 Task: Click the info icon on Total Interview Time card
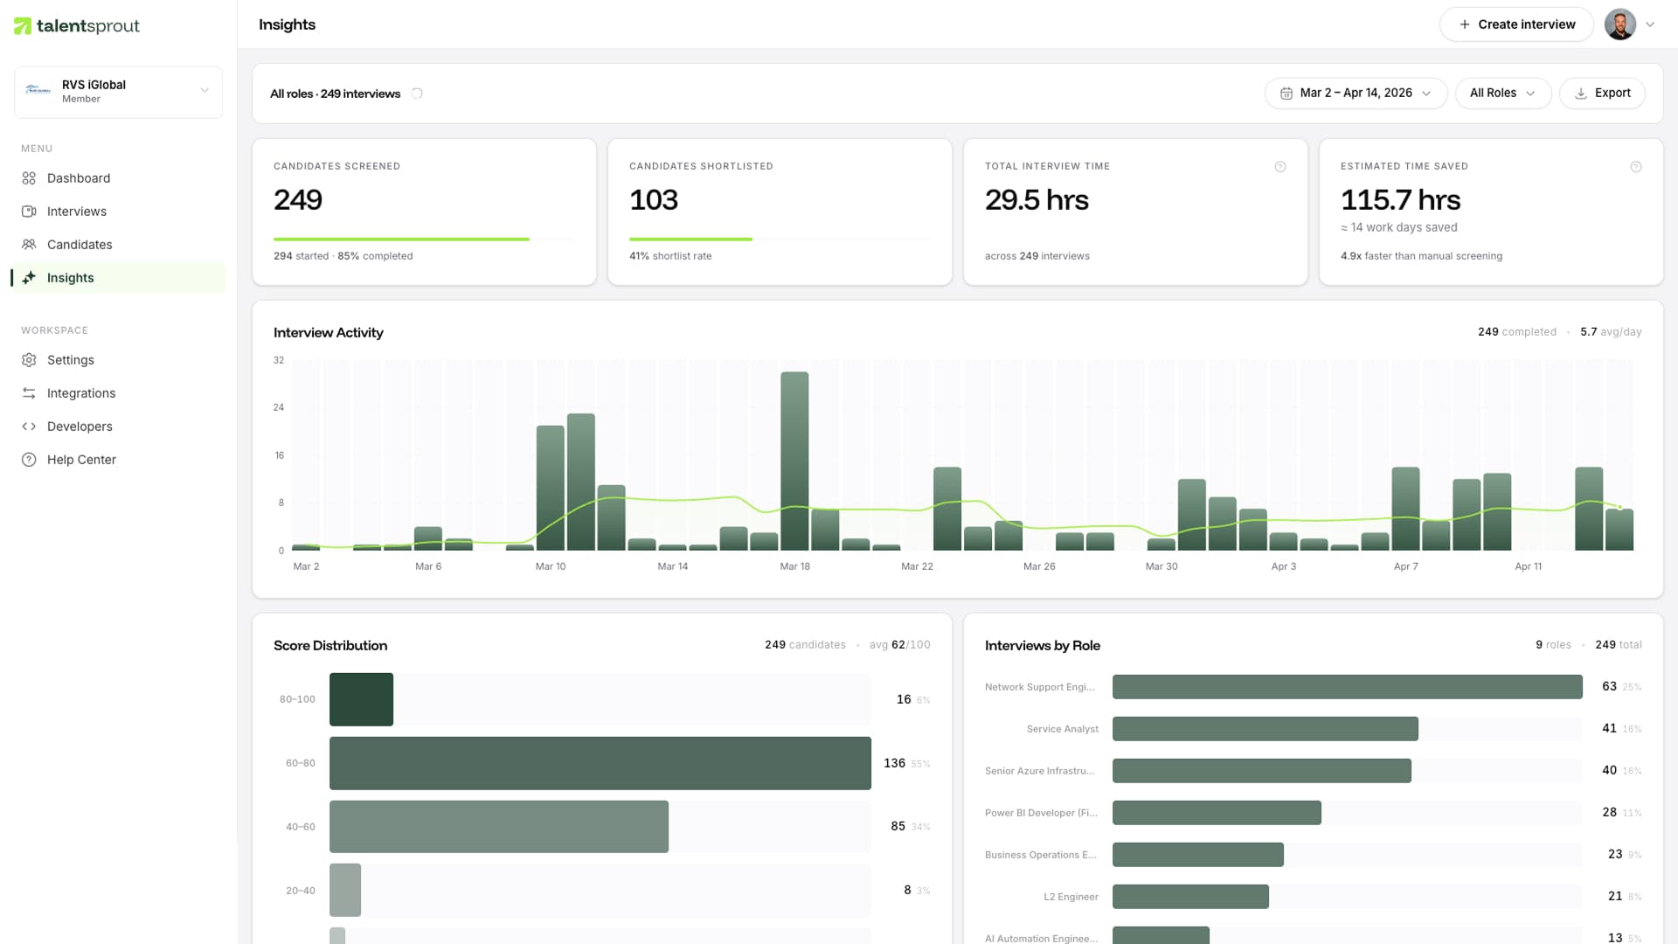pos(1281,166)
